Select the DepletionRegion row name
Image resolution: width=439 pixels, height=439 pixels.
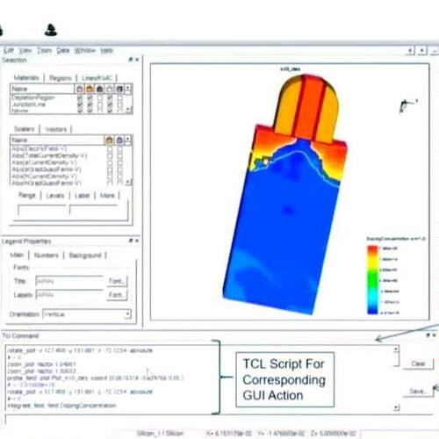33,97
